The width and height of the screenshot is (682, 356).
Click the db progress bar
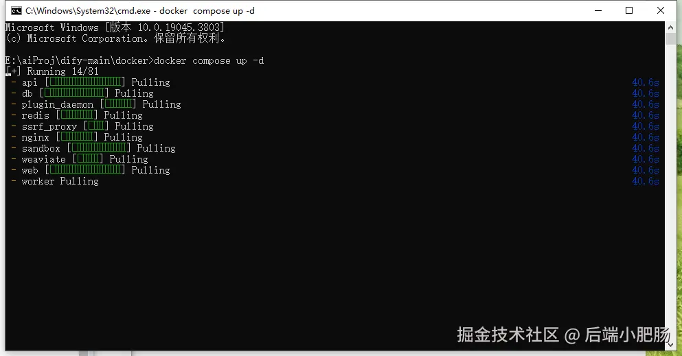coord(74,93)
